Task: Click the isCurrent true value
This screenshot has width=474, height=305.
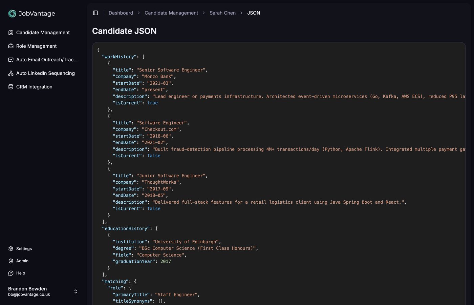Action: [152, 103]
